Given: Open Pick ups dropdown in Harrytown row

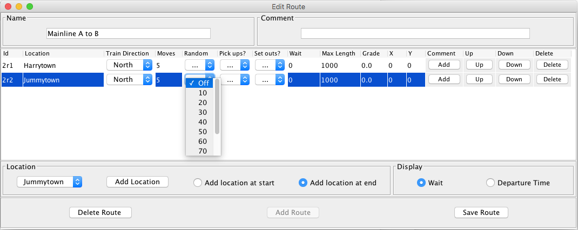Looking at the screenshot, I should pos(233,65).
